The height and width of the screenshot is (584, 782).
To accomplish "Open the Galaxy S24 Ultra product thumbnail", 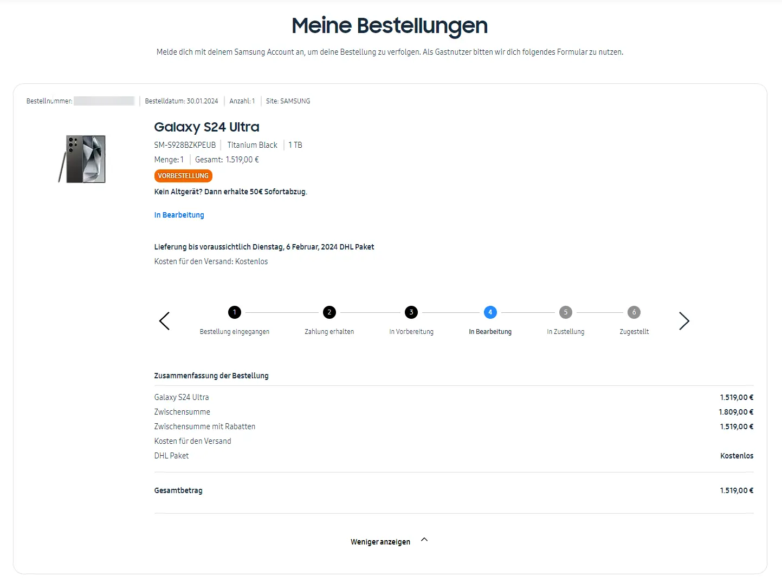I will click(82, 159).
